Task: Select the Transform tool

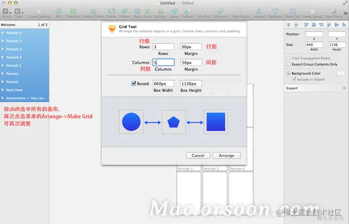Action: coord(73,12)
